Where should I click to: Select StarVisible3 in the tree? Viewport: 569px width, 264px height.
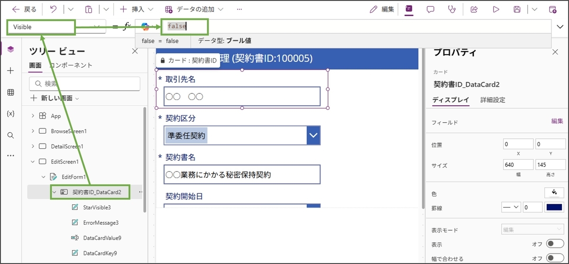coord(97,208)
